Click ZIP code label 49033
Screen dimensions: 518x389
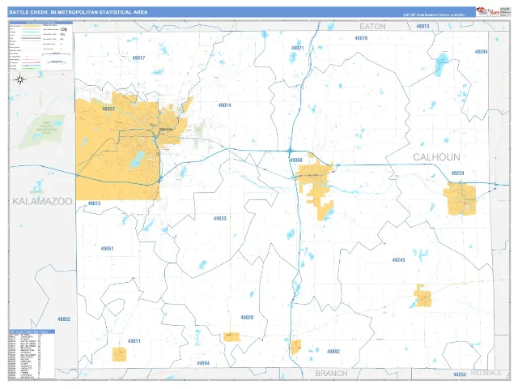[x=220, y=218]
